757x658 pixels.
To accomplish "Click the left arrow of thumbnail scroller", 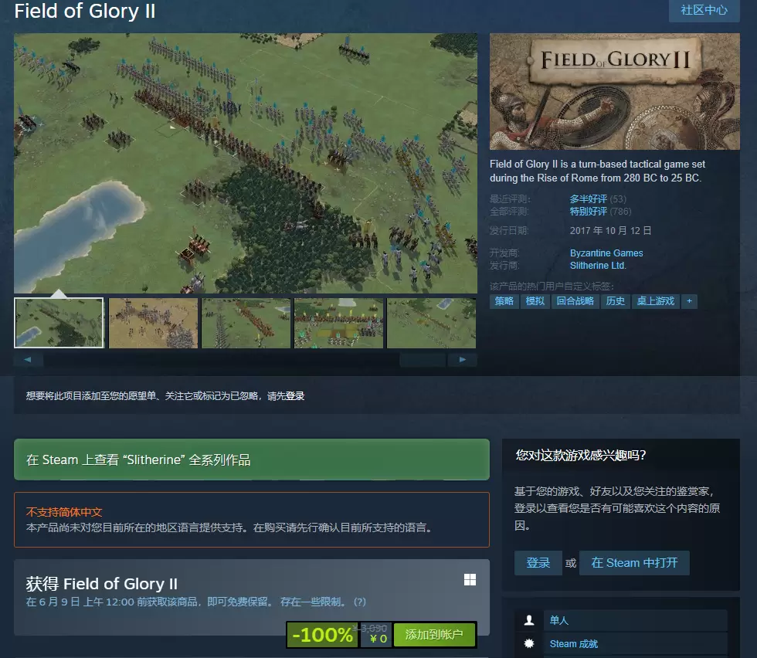I will tap(28, 360).
